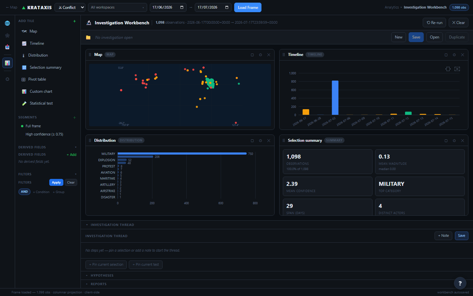
Task: Maximize the Timeline tile
Action: coord(446,55)
